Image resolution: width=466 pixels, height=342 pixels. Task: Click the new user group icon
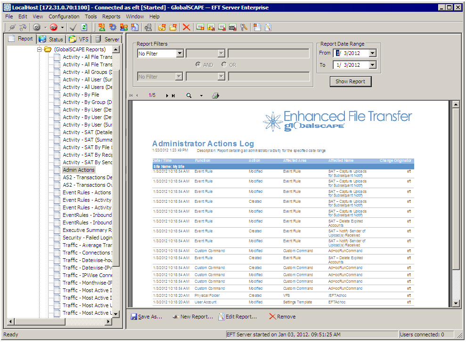pyautogui.click(x=123, y=27)
